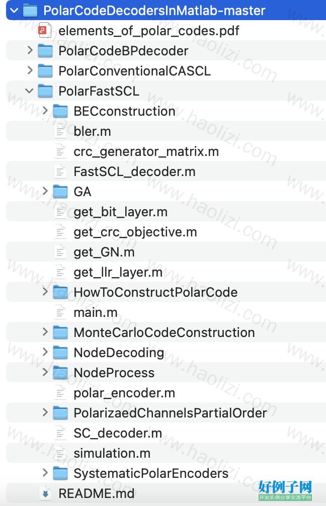Select the get_crc_objective.m row
The width and height of the screenshot is (326, 506).
click(x=166, y=232)
